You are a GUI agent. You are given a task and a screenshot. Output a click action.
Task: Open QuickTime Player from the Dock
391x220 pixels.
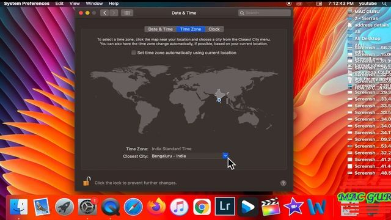click(x=111, y=207)
